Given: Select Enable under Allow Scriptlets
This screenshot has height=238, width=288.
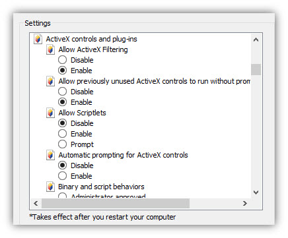Looking at the screenshot, I should coord(63,134).
